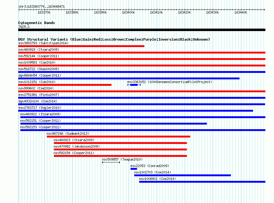
Task: Open nsv999602 (Coe2014) variant label
Action: (x=36, y=88)
